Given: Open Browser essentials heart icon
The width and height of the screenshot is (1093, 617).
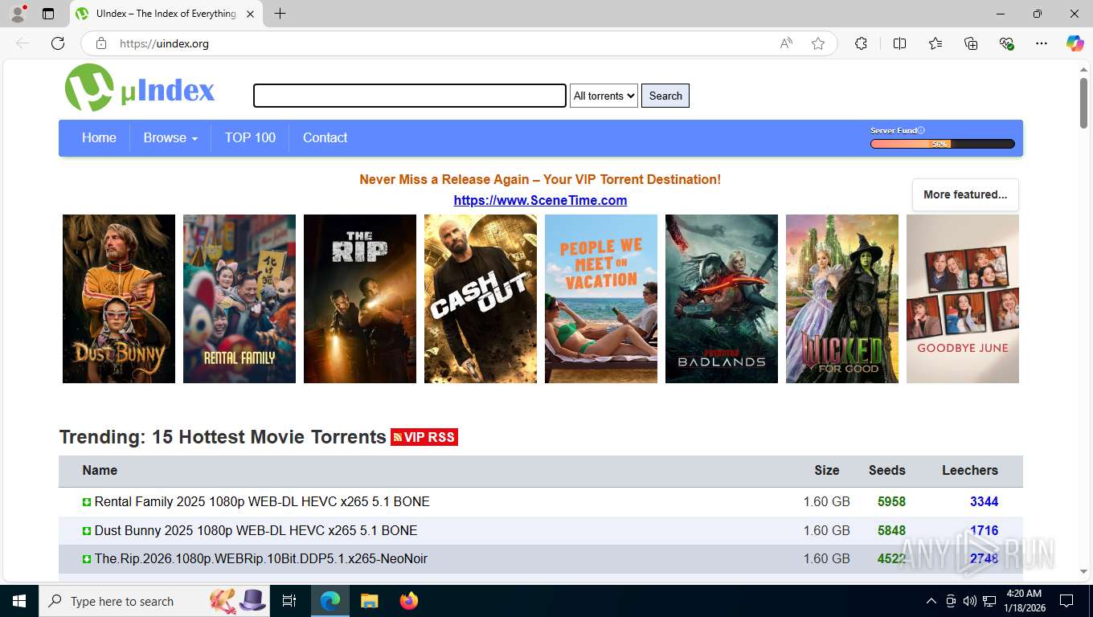Looking at the screenshot, I should coord(1006,43).
